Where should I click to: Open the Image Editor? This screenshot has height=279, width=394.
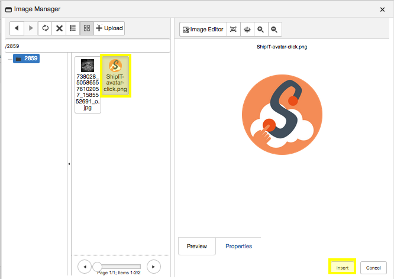[204, 30]
